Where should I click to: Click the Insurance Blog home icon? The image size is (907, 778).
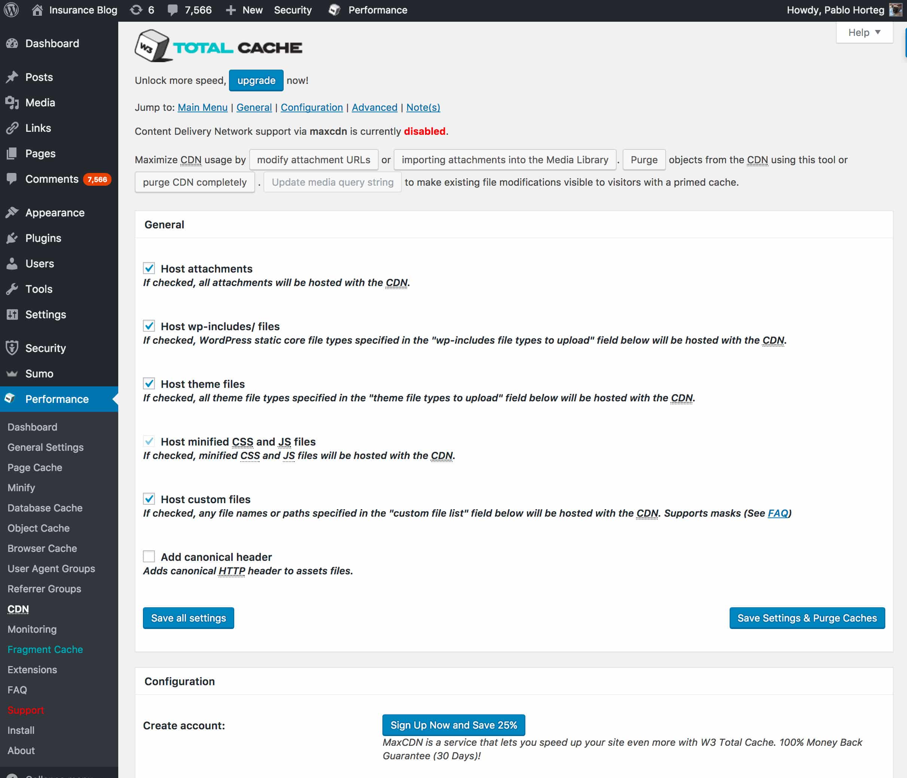(38, 10)
